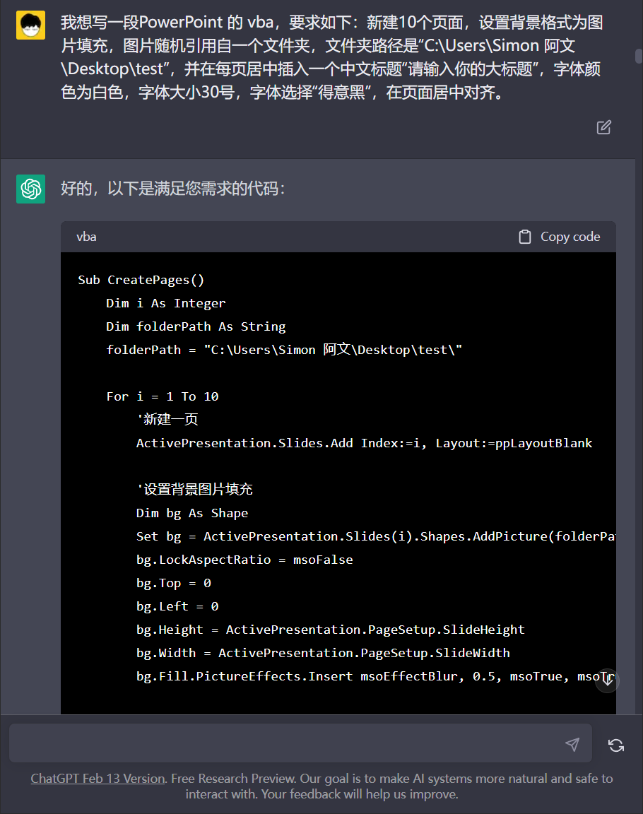Click the Sub CreatePages() code line
Viewport: 643px width, 814px height.
141,280
